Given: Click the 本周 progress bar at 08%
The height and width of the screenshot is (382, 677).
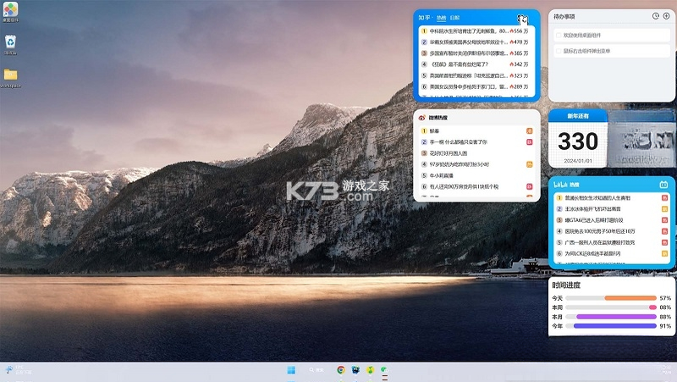Looking at the screenshot, I should pyautogui.click(x=611, y=307).
